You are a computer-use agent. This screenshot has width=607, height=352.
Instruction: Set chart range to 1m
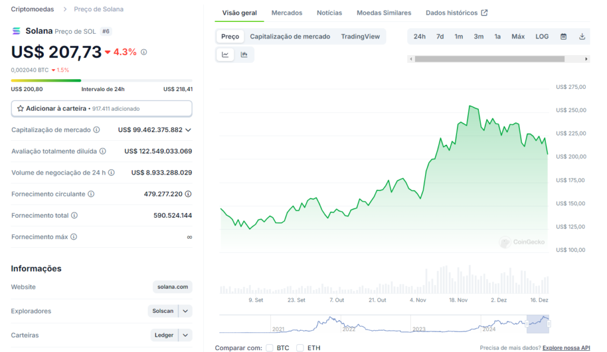coord(459,36)
